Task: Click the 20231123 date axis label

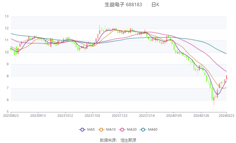Action: pos(120,116)
